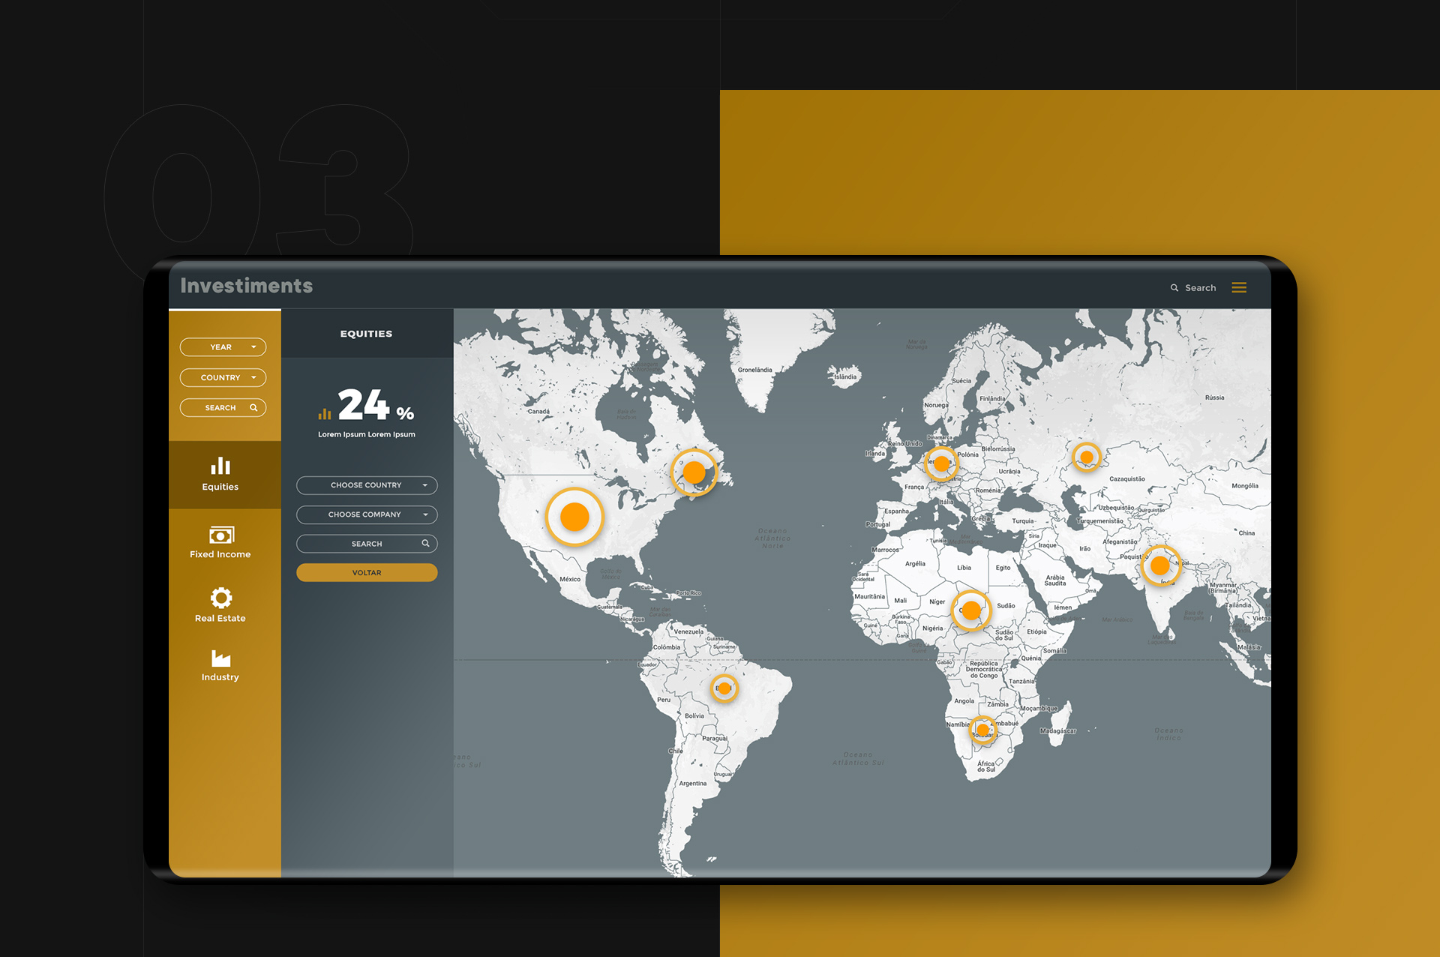Open the hamburger menu icon
The height and width of the screenshot is (957, 1440).
click(1239, 287)
